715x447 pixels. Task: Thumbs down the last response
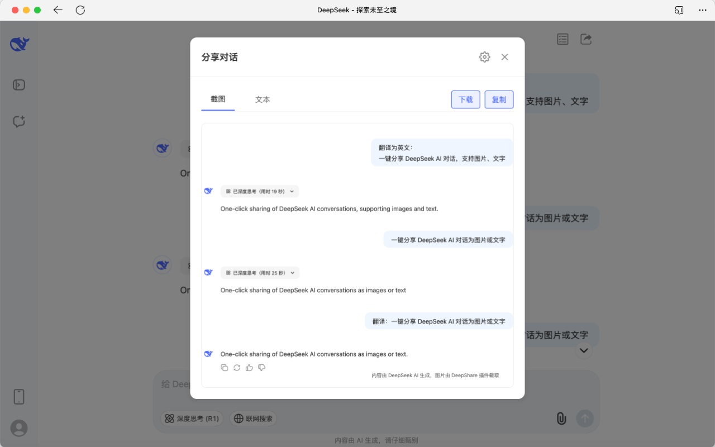coord(261,368)
